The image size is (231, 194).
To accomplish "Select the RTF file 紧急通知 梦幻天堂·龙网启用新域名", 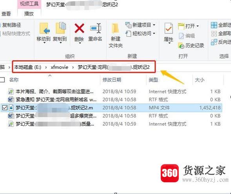I will 56,100.
